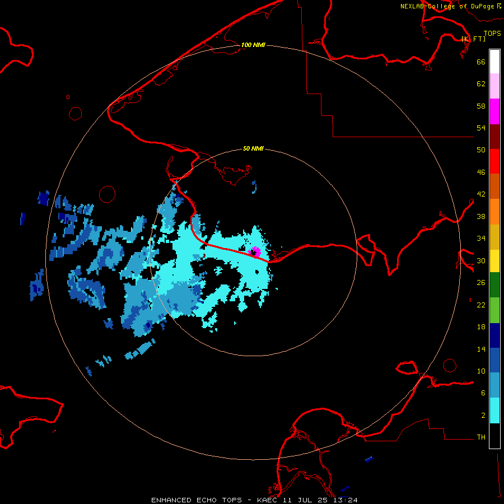
Task: Click the 100 NMI range ring label
Action: (x=253, y=45)
